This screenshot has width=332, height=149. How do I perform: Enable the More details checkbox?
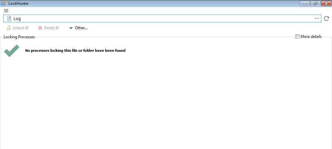click(297, 37)
